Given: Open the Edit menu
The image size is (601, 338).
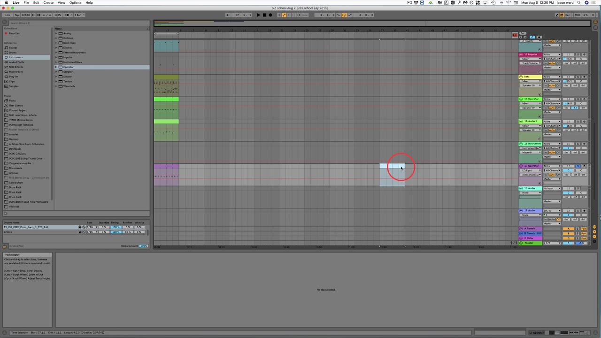Looking at the screenshot, I should tap(36, 3).
